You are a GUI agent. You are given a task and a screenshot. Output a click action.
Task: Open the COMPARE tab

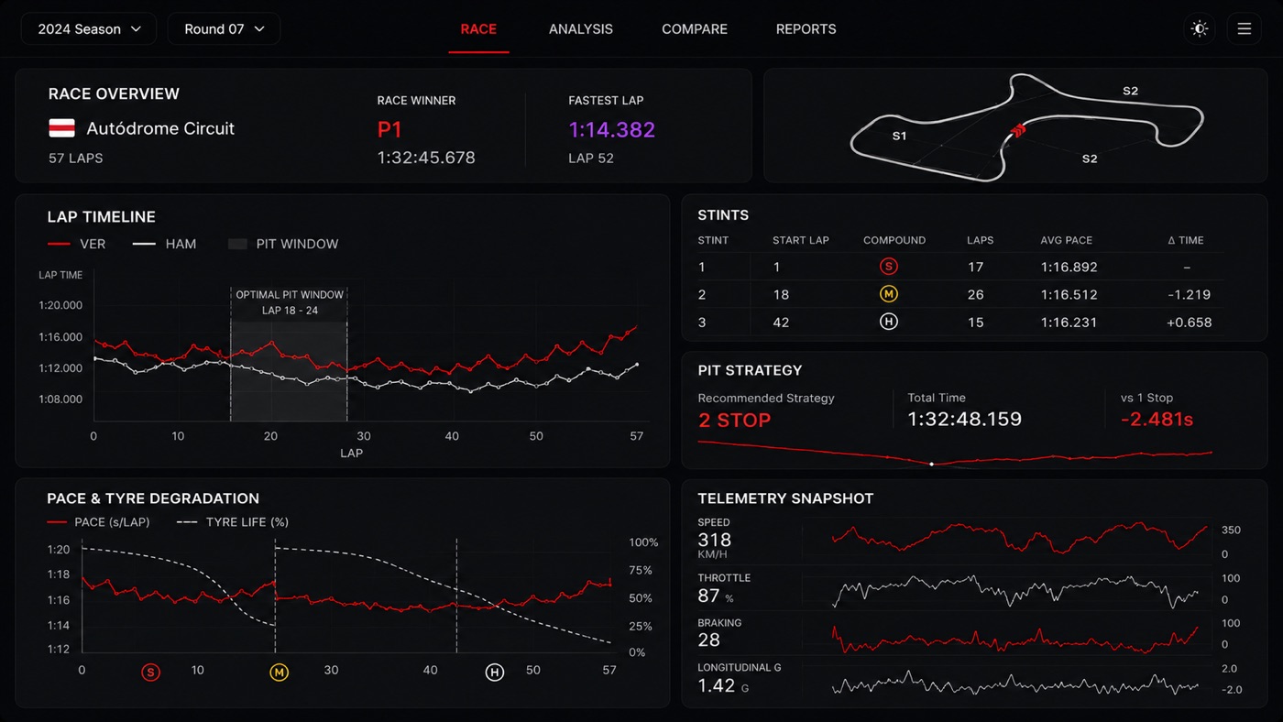click(695, 29)
